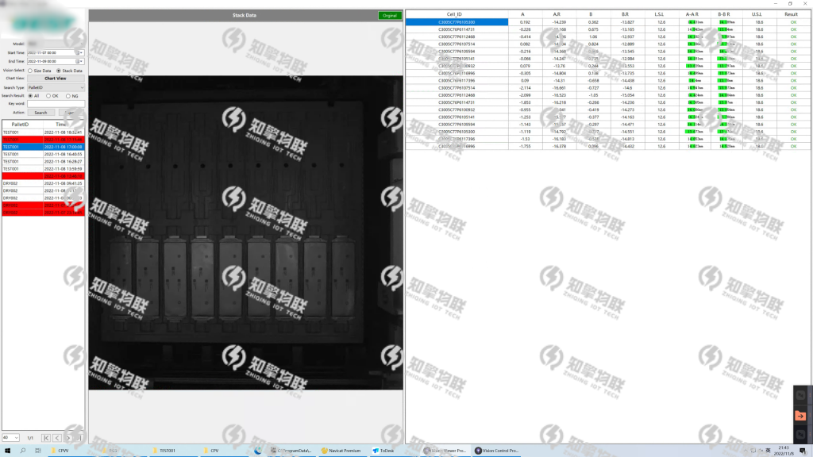Select pallet row timed 2022-11-08 13:59:59
Viewport: 813px width, 457px height.
pyautogui.click(x=43, y=169)
